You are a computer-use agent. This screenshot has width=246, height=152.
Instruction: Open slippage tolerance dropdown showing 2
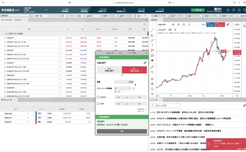point(122,88)
